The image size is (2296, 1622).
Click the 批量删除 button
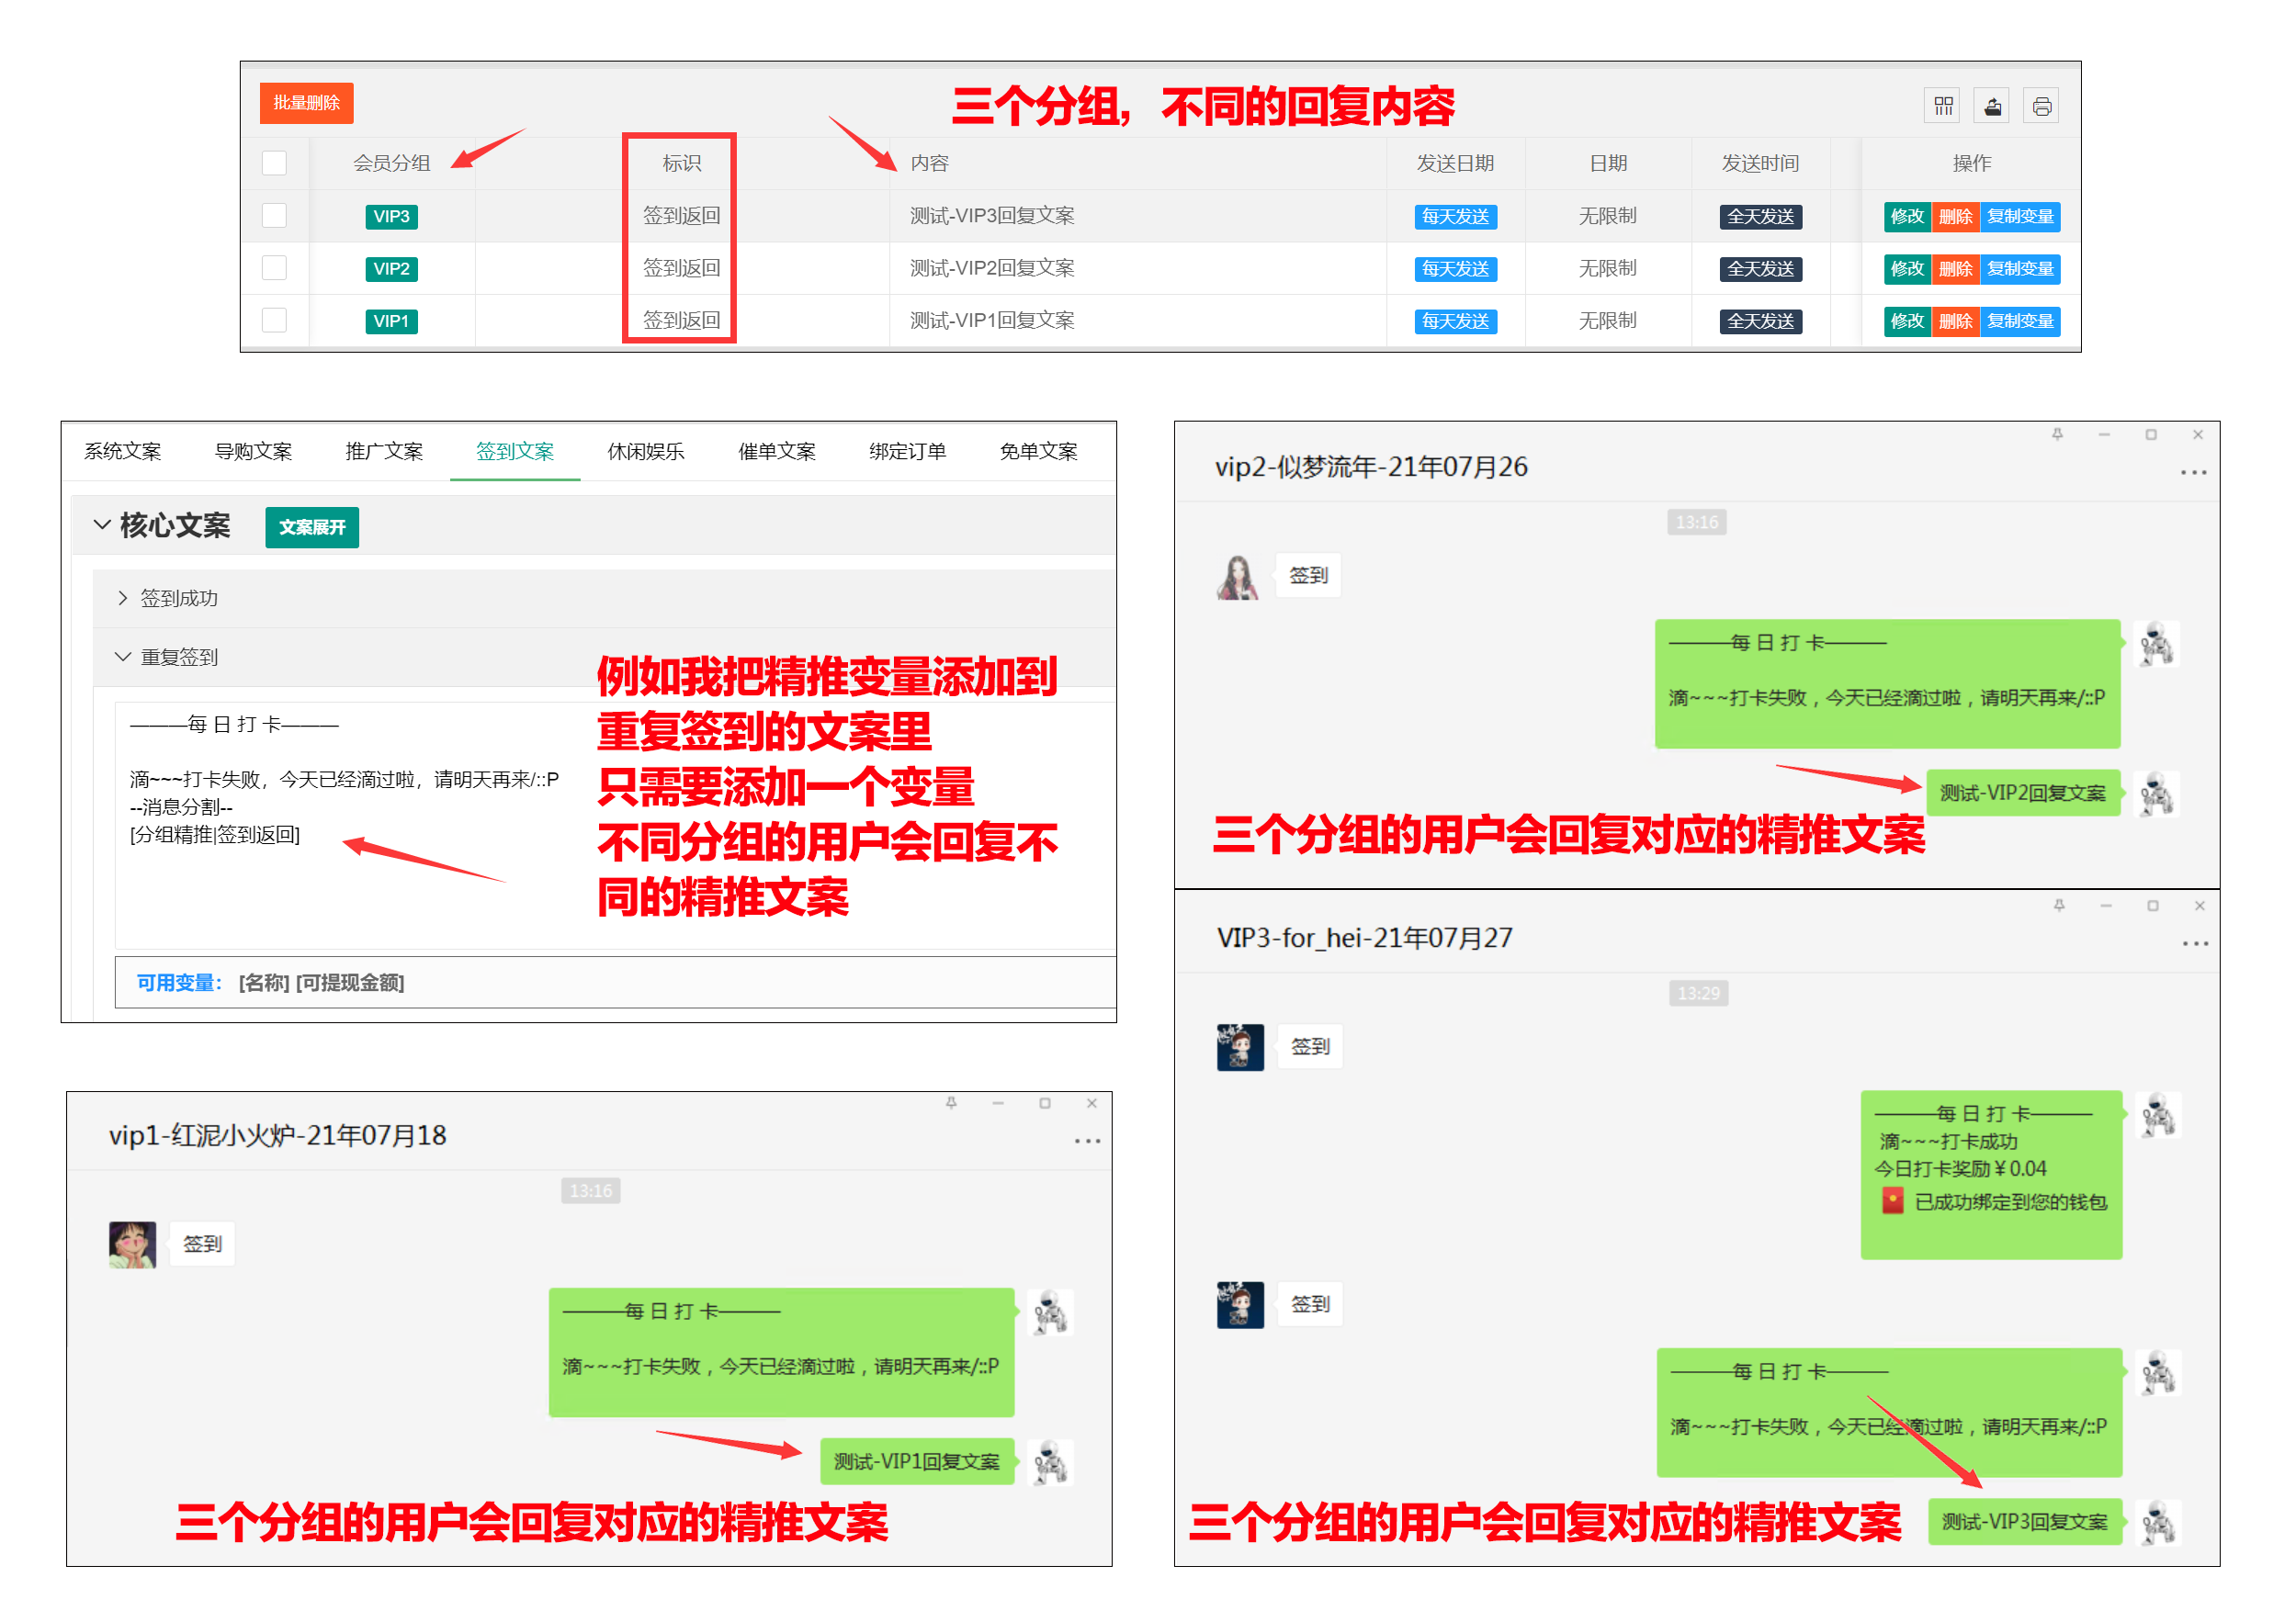coord(306,103)
